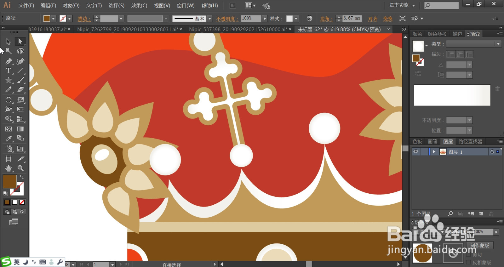Select the Gradient tool in toolbox
This screenshot has height=267, width=504.
coord(20,129)
